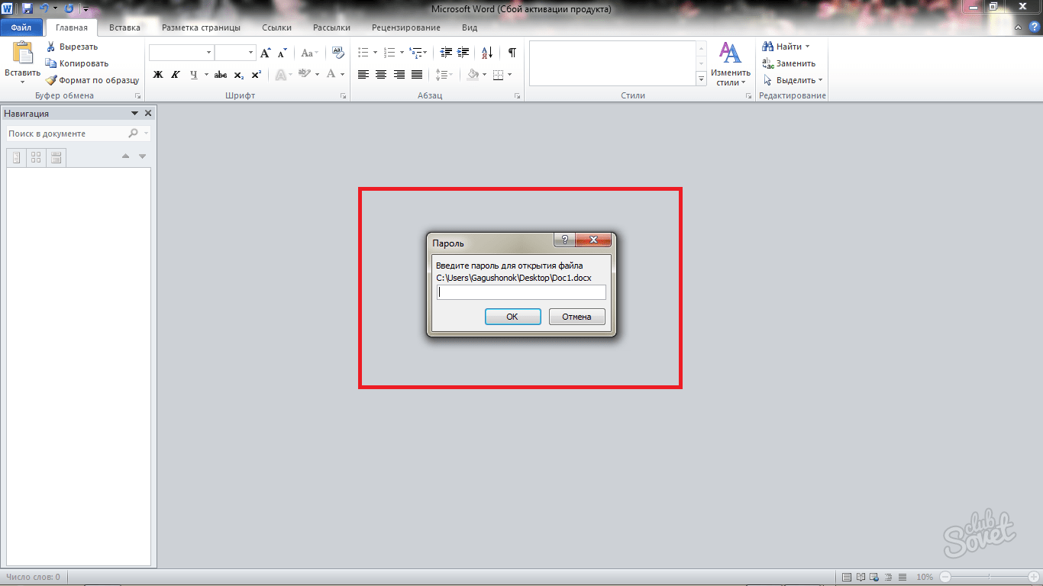Click the Word Help question mark icon
This screenshot has width=1043, height=586.
[x=1034, y=27]
